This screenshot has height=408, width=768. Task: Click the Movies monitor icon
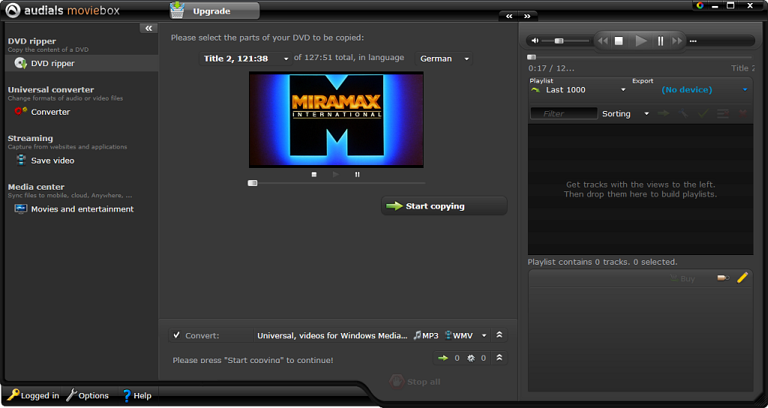tap(20, 208)
